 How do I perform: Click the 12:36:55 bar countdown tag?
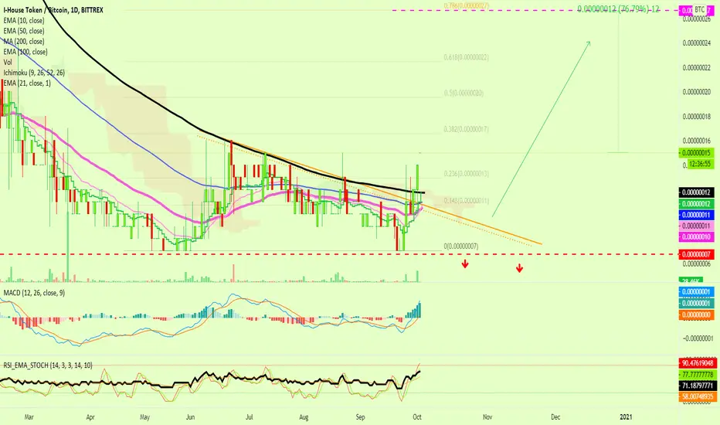701,164
